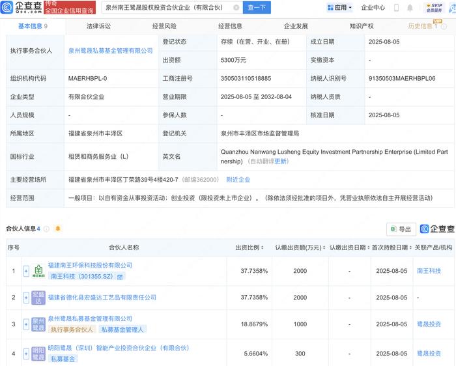Expand row 3 泉州鹭晟私募基金 plus toggle
The width and height of the screenshot is (456, 366).
click(x=26, y=324)
